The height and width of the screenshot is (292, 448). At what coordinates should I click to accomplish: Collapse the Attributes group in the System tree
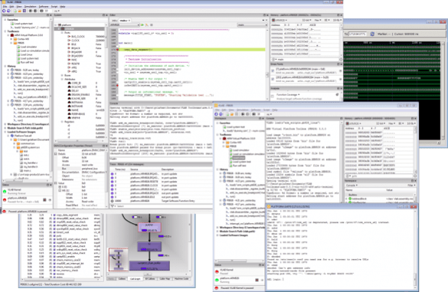(62, 79)
